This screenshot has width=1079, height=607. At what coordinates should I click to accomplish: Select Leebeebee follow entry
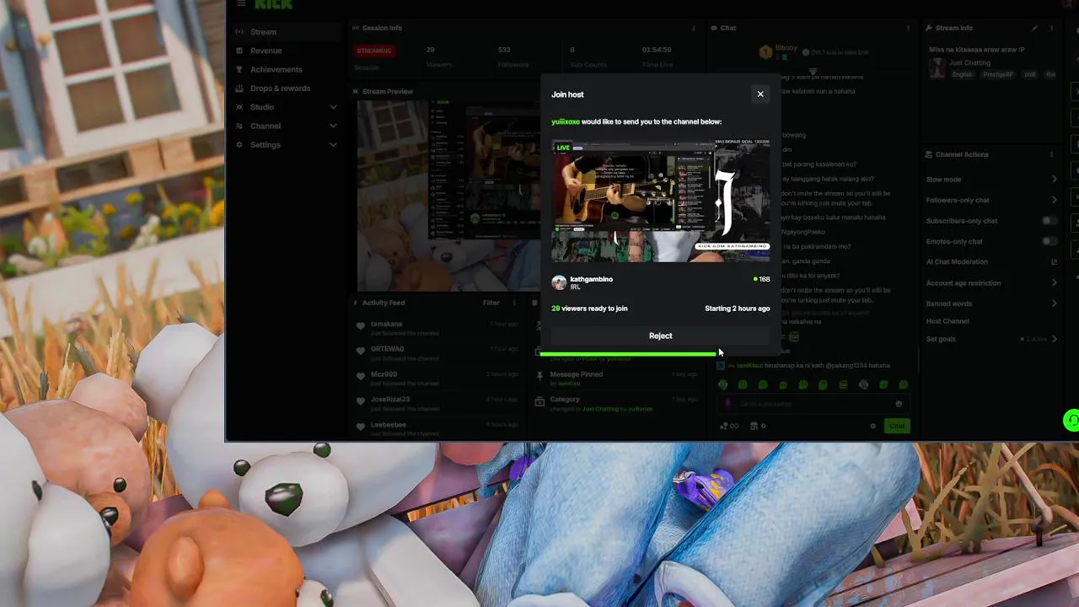tap(437, 428)
